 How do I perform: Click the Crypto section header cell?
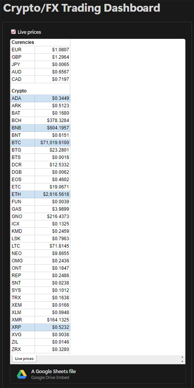click(x=19, y=91)
